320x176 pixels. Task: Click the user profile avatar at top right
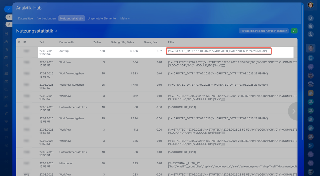(310, 5)
